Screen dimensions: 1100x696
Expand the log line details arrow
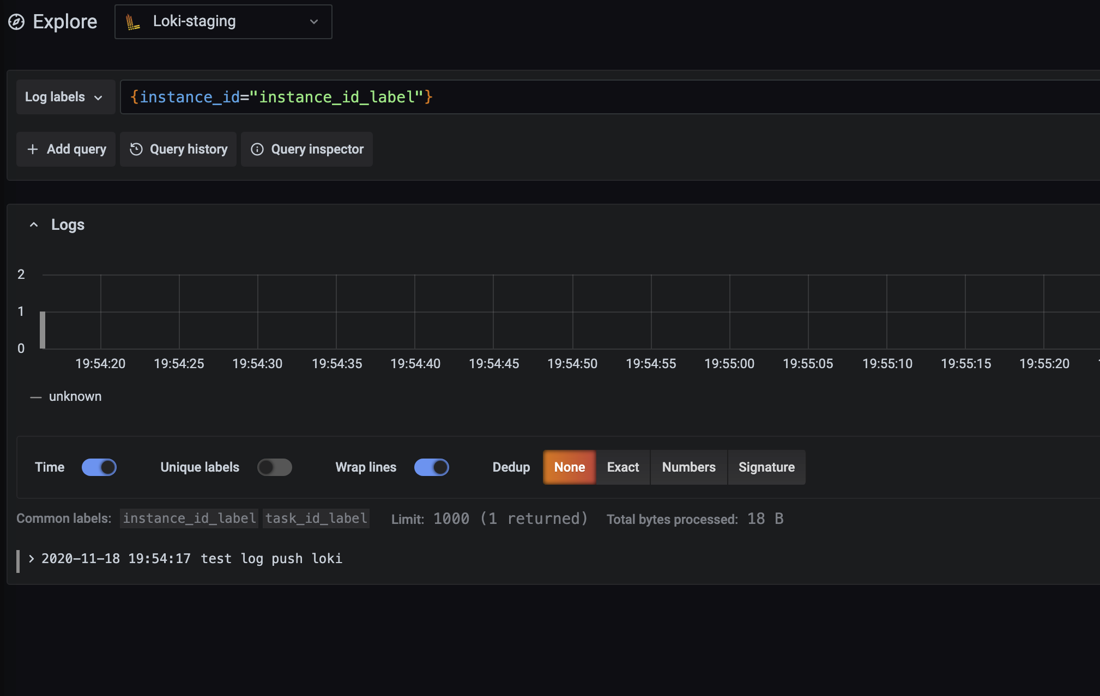pyautogui.click(x=31, y=558)
